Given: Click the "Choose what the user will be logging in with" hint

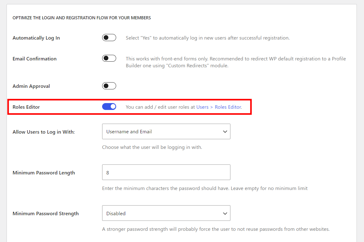Looking at the screenshot, I should (x=152, y=147).
